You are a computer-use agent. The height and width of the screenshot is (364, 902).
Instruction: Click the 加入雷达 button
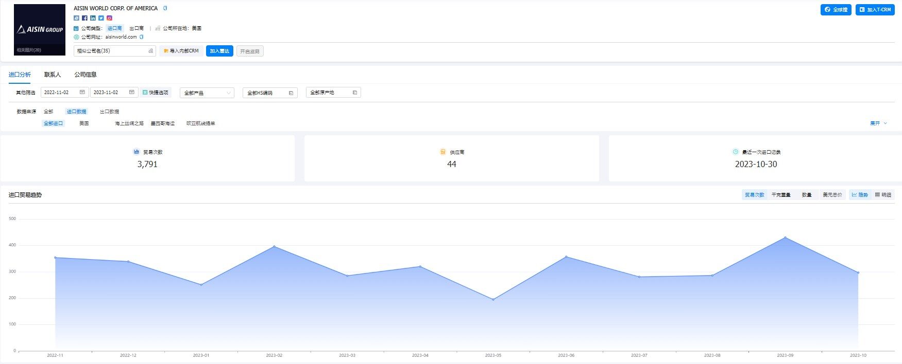[219, 51]
